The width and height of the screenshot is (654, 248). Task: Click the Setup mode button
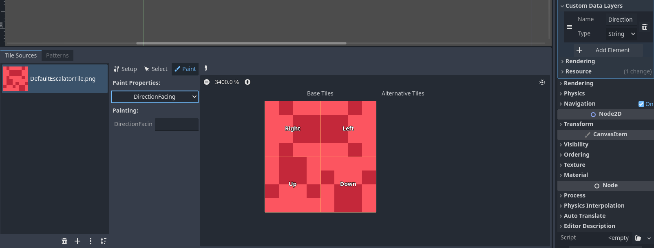[x=125, y=69]
